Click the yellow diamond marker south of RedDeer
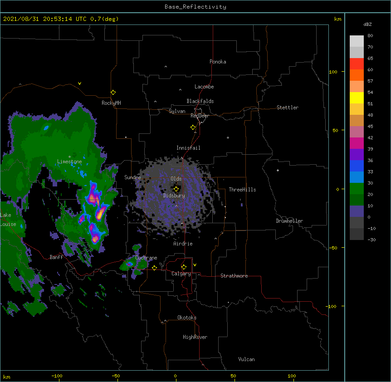 pyautogui.click(x=193, y=127)
